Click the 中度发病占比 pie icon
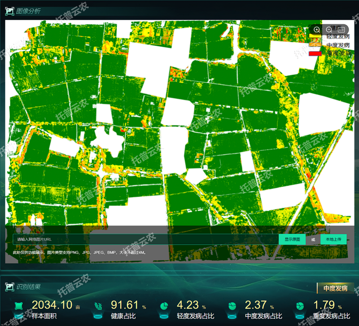Screen dimensions: 359x326 [x=232, y=306]
